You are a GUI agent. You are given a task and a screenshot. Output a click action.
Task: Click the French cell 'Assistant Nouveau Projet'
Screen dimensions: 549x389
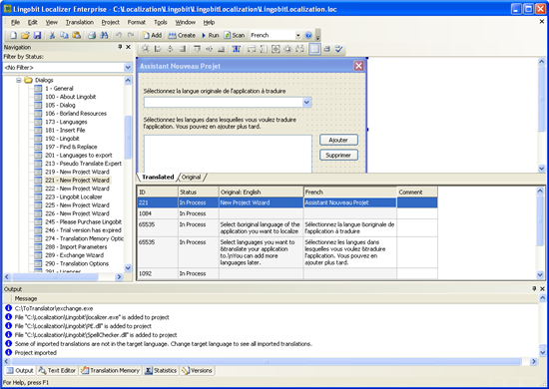pyautogui.click(x=349, y=202)
